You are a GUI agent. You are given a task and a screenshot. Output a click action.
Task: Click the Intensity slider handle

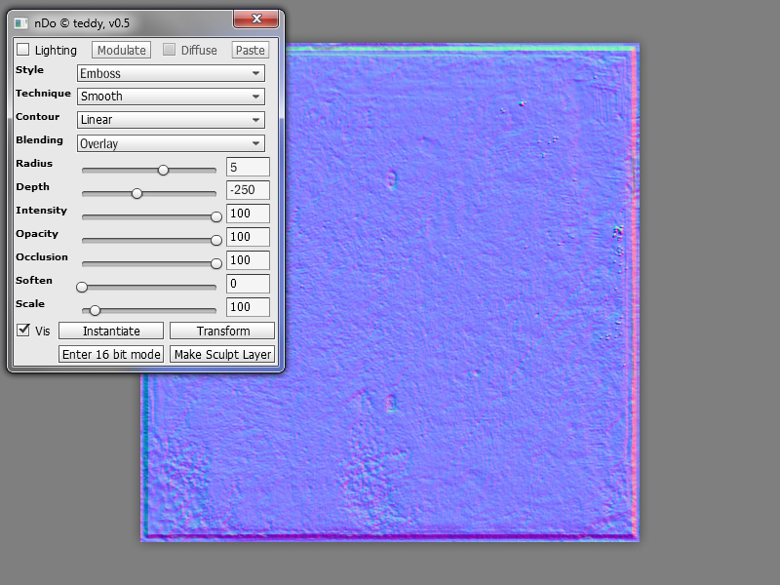tap(216, 216)
